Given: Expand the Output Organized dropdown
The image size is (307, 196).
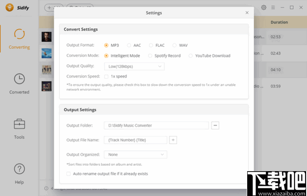Looking at the screenshot, I should (x=135, y=155).
